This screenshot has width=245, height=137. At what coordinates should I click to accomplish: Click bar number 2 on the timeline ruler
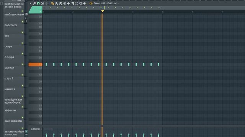click(x=73, y=12)
